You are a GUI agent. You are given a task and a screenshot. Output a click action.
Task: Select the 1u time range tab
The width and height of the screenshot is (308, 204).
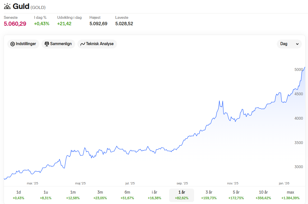pyautogui.click(x=46, y=195)
